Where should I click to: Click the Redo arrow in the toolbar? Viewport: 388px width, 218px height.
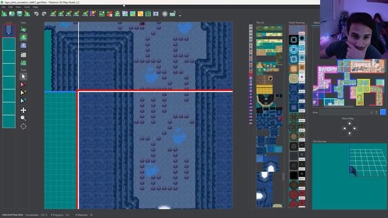click(44, 14)
